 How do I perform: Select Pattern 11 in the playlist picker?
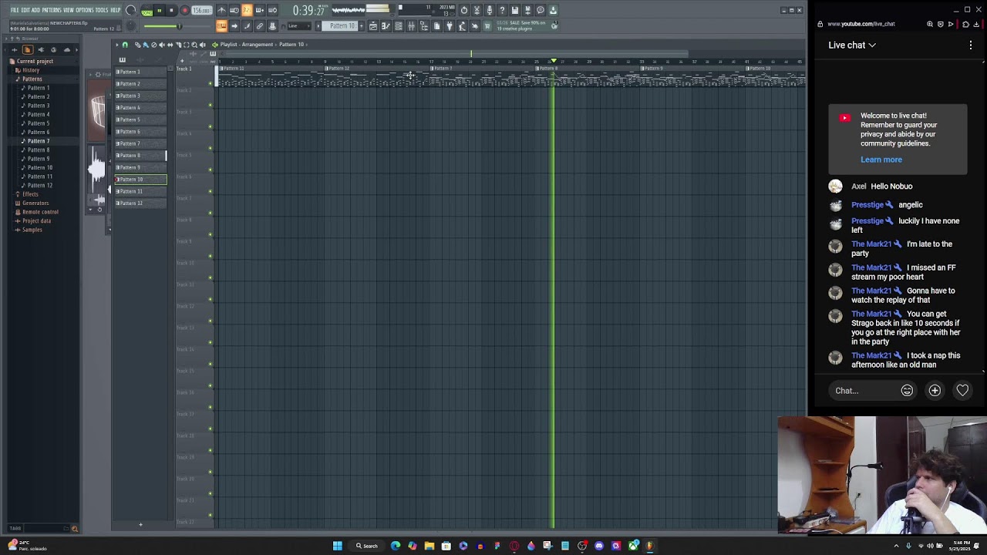[140, 191]
